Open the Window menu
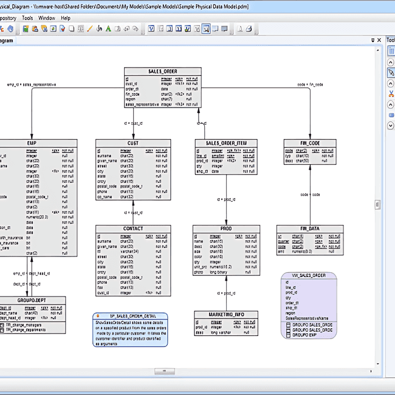Viewport: 395px width, 395px height. 47,18
